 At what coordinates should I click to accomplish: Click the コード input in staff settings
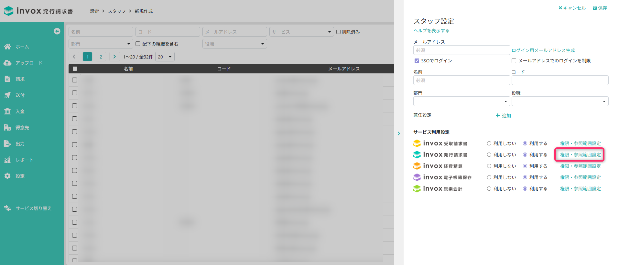click(x=560, y=80)
